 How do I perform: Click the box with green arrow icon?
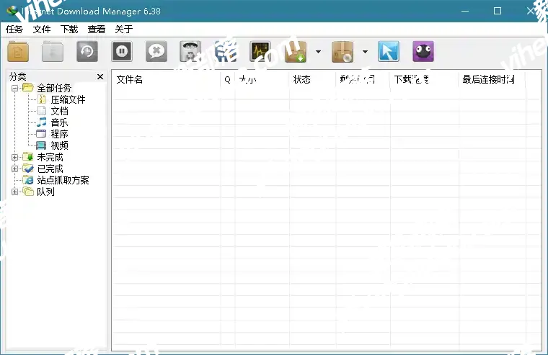coord(296,52)
